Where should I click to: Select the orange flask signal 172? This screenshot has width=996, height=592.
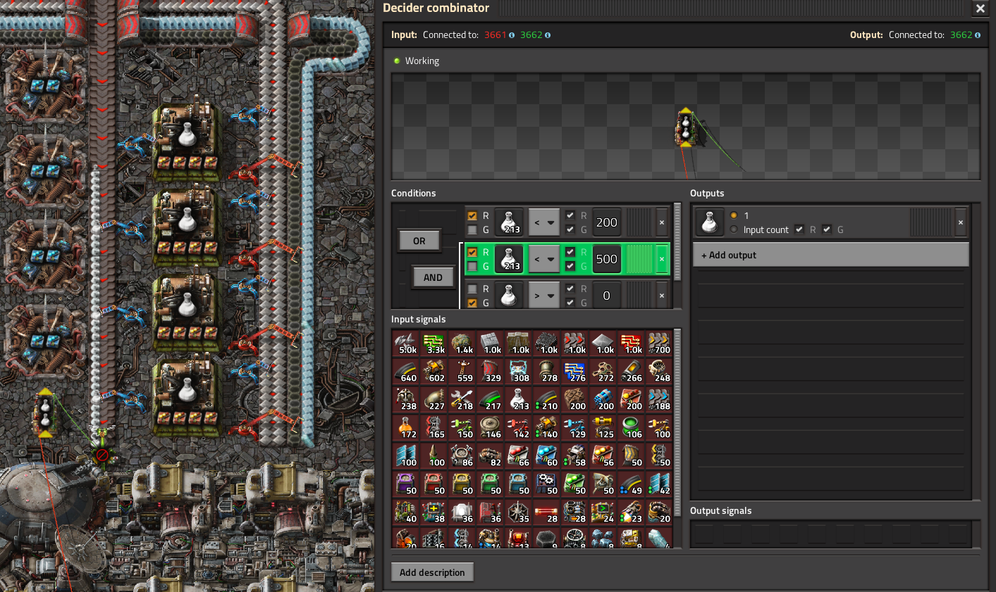point(406,428)
